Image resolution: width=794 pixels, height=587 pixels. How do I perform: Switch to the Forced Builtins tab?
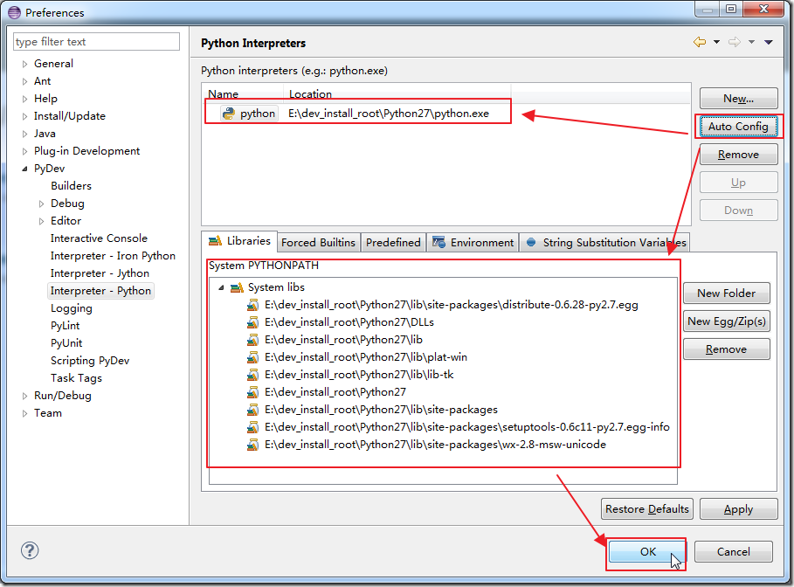pos(318,243)
